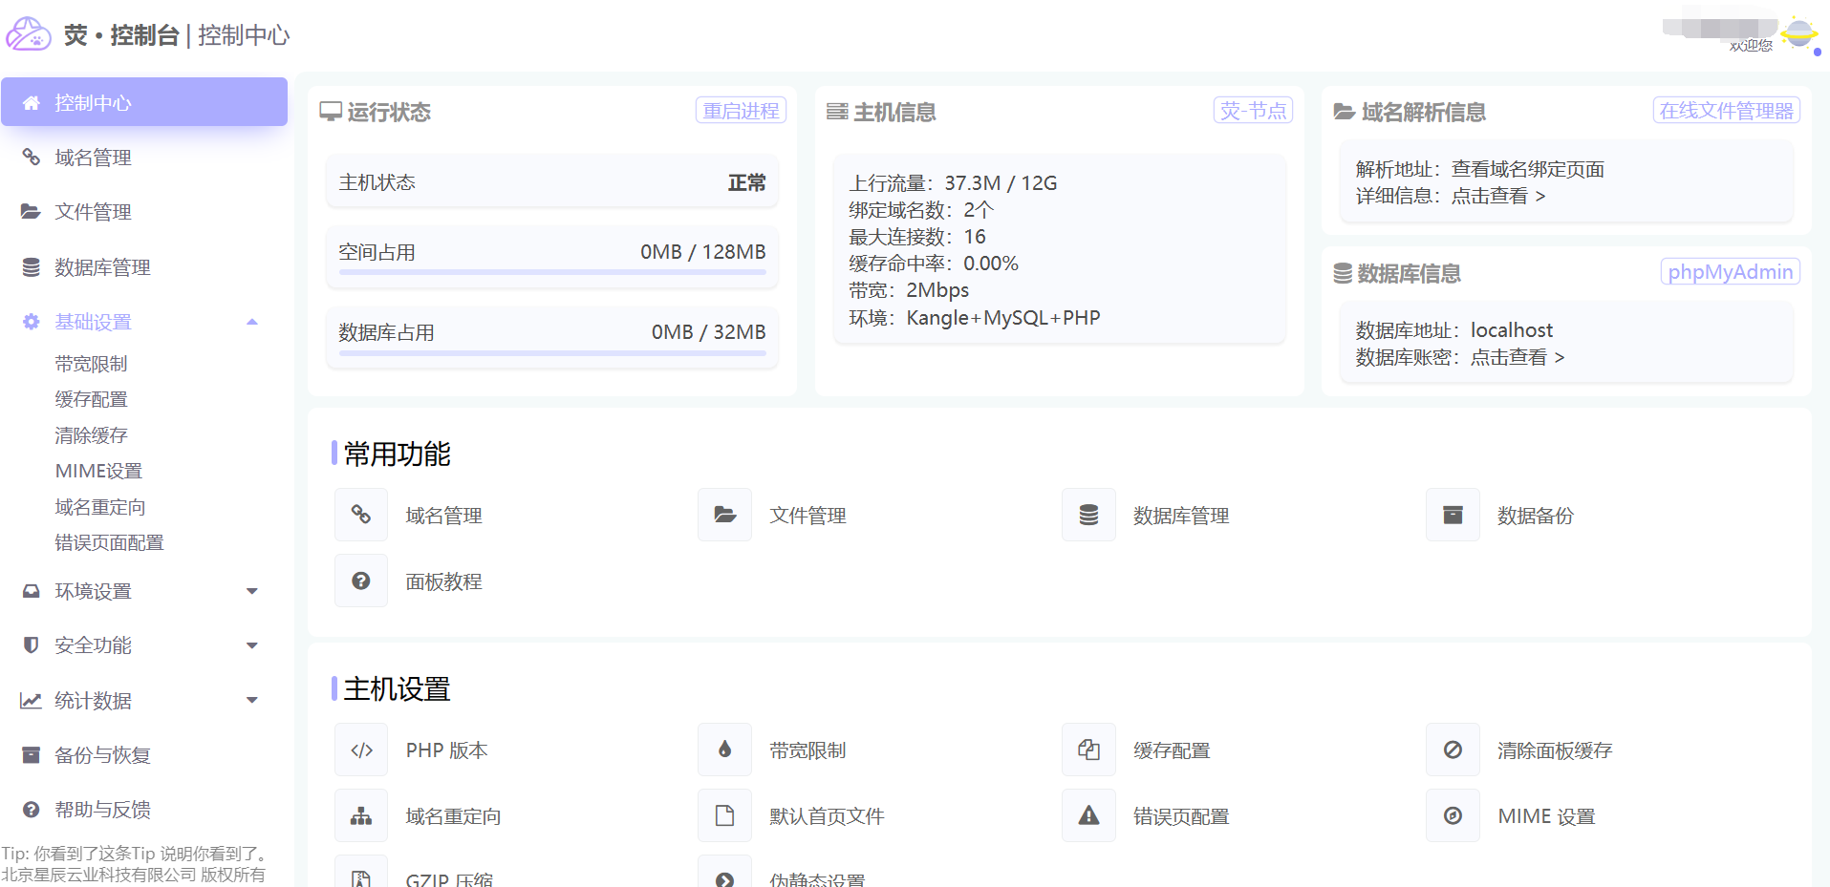Click the domain redirect sitemap icon tile
Viewport: 1830px width, 887px height.
tap(361, 815)
